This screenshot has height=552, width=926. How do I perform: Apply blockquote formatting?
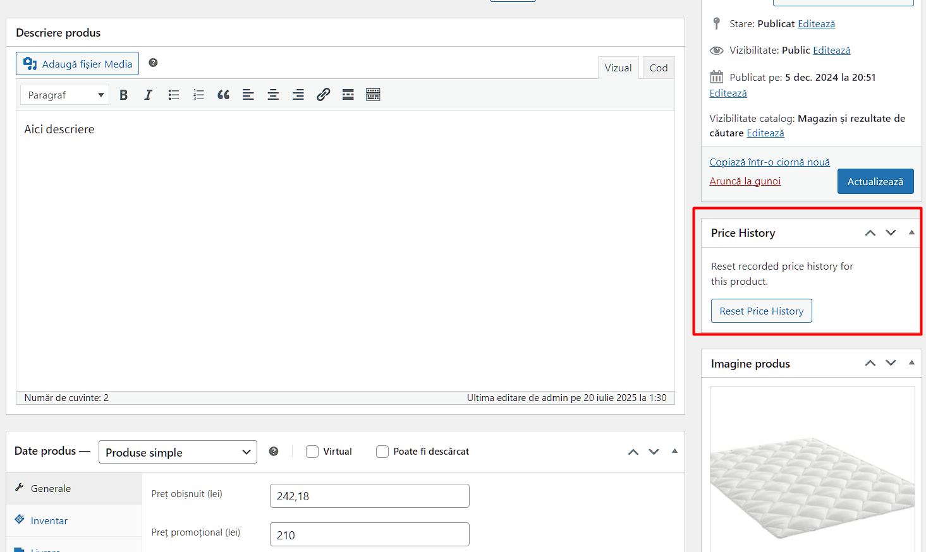tap(223, 95)
